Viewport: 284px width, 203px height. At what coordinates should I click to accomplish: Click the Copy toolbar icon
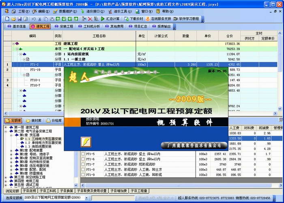46,19
